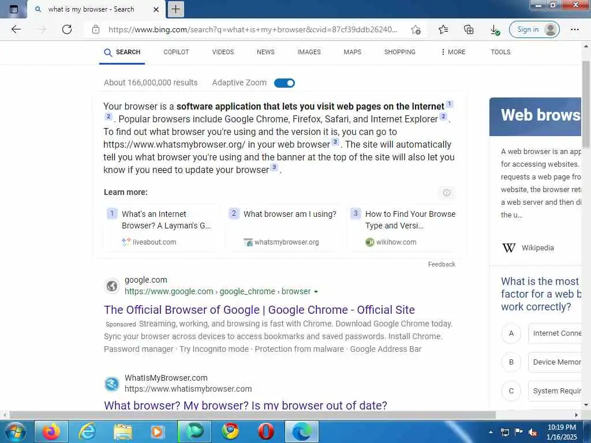591x443 pixels.
Task: Add this page to favorites star icon
Action: tap(416, 29)
